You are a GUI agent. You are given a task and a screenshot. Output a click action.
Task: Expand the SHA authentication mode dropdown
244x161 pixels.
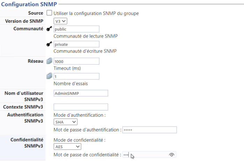[x=66, y=122]
